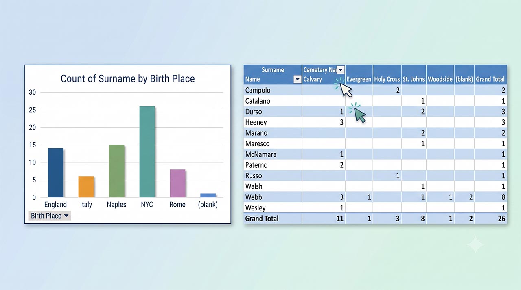Click Paterno's Calvary count of 2
The height and width of the screenshot is (290, 521).
(341, 165)
